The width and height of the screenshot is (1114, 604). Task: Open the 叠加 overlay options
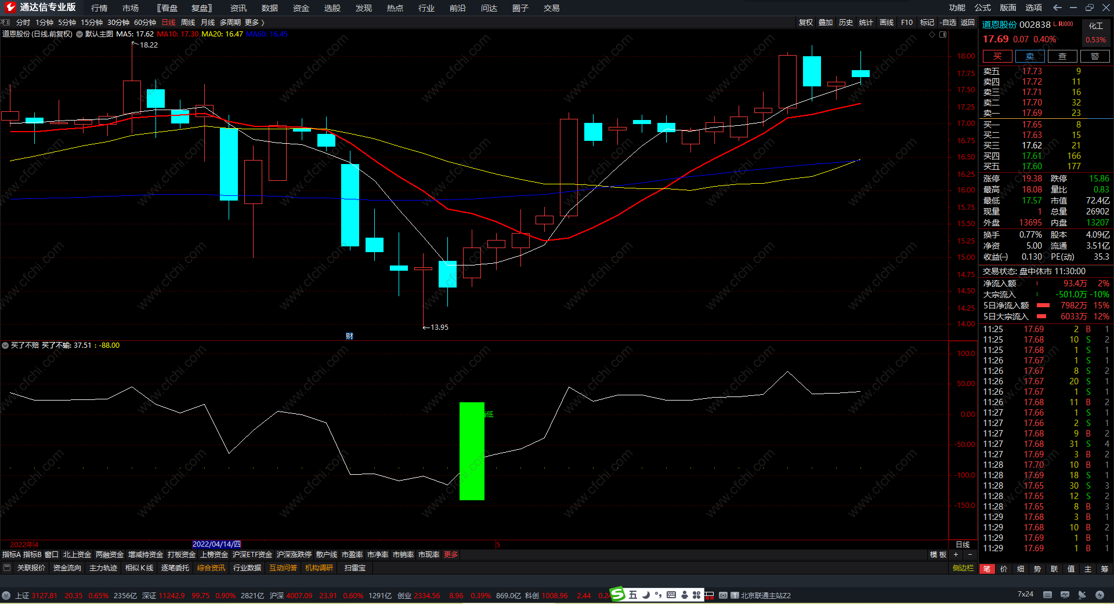pos(826,23)
